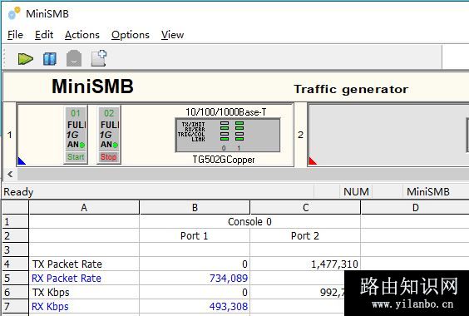Click the RX Packet Rate label cell
The width and height of the screenshot is (469, 316).
pos(84,278)
